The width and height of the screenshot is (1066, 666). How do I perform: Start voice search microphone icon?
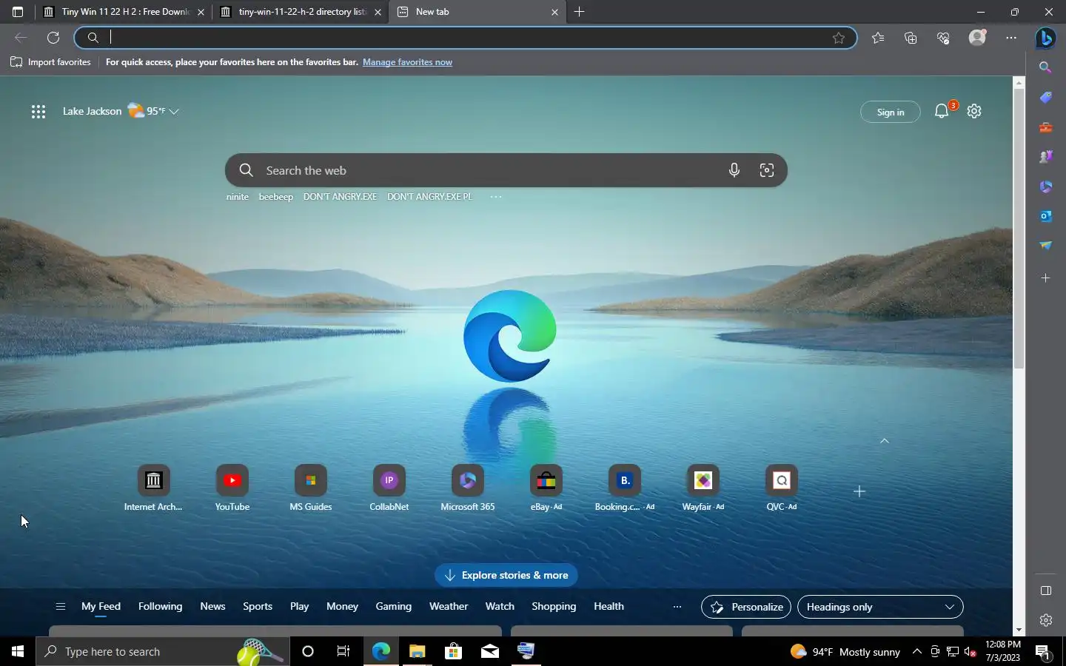pyautogui.click(x=734, y=170)
